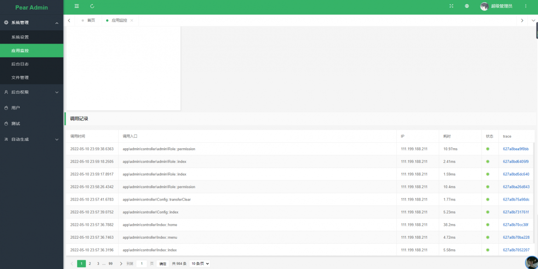Select cell app\admin\controller\Config::index

[258, 212]
